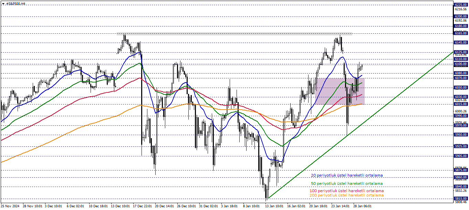469x210 pixels.
Task: Click the '23 Jan 14:01' time axis label
Action: [341, 206]
